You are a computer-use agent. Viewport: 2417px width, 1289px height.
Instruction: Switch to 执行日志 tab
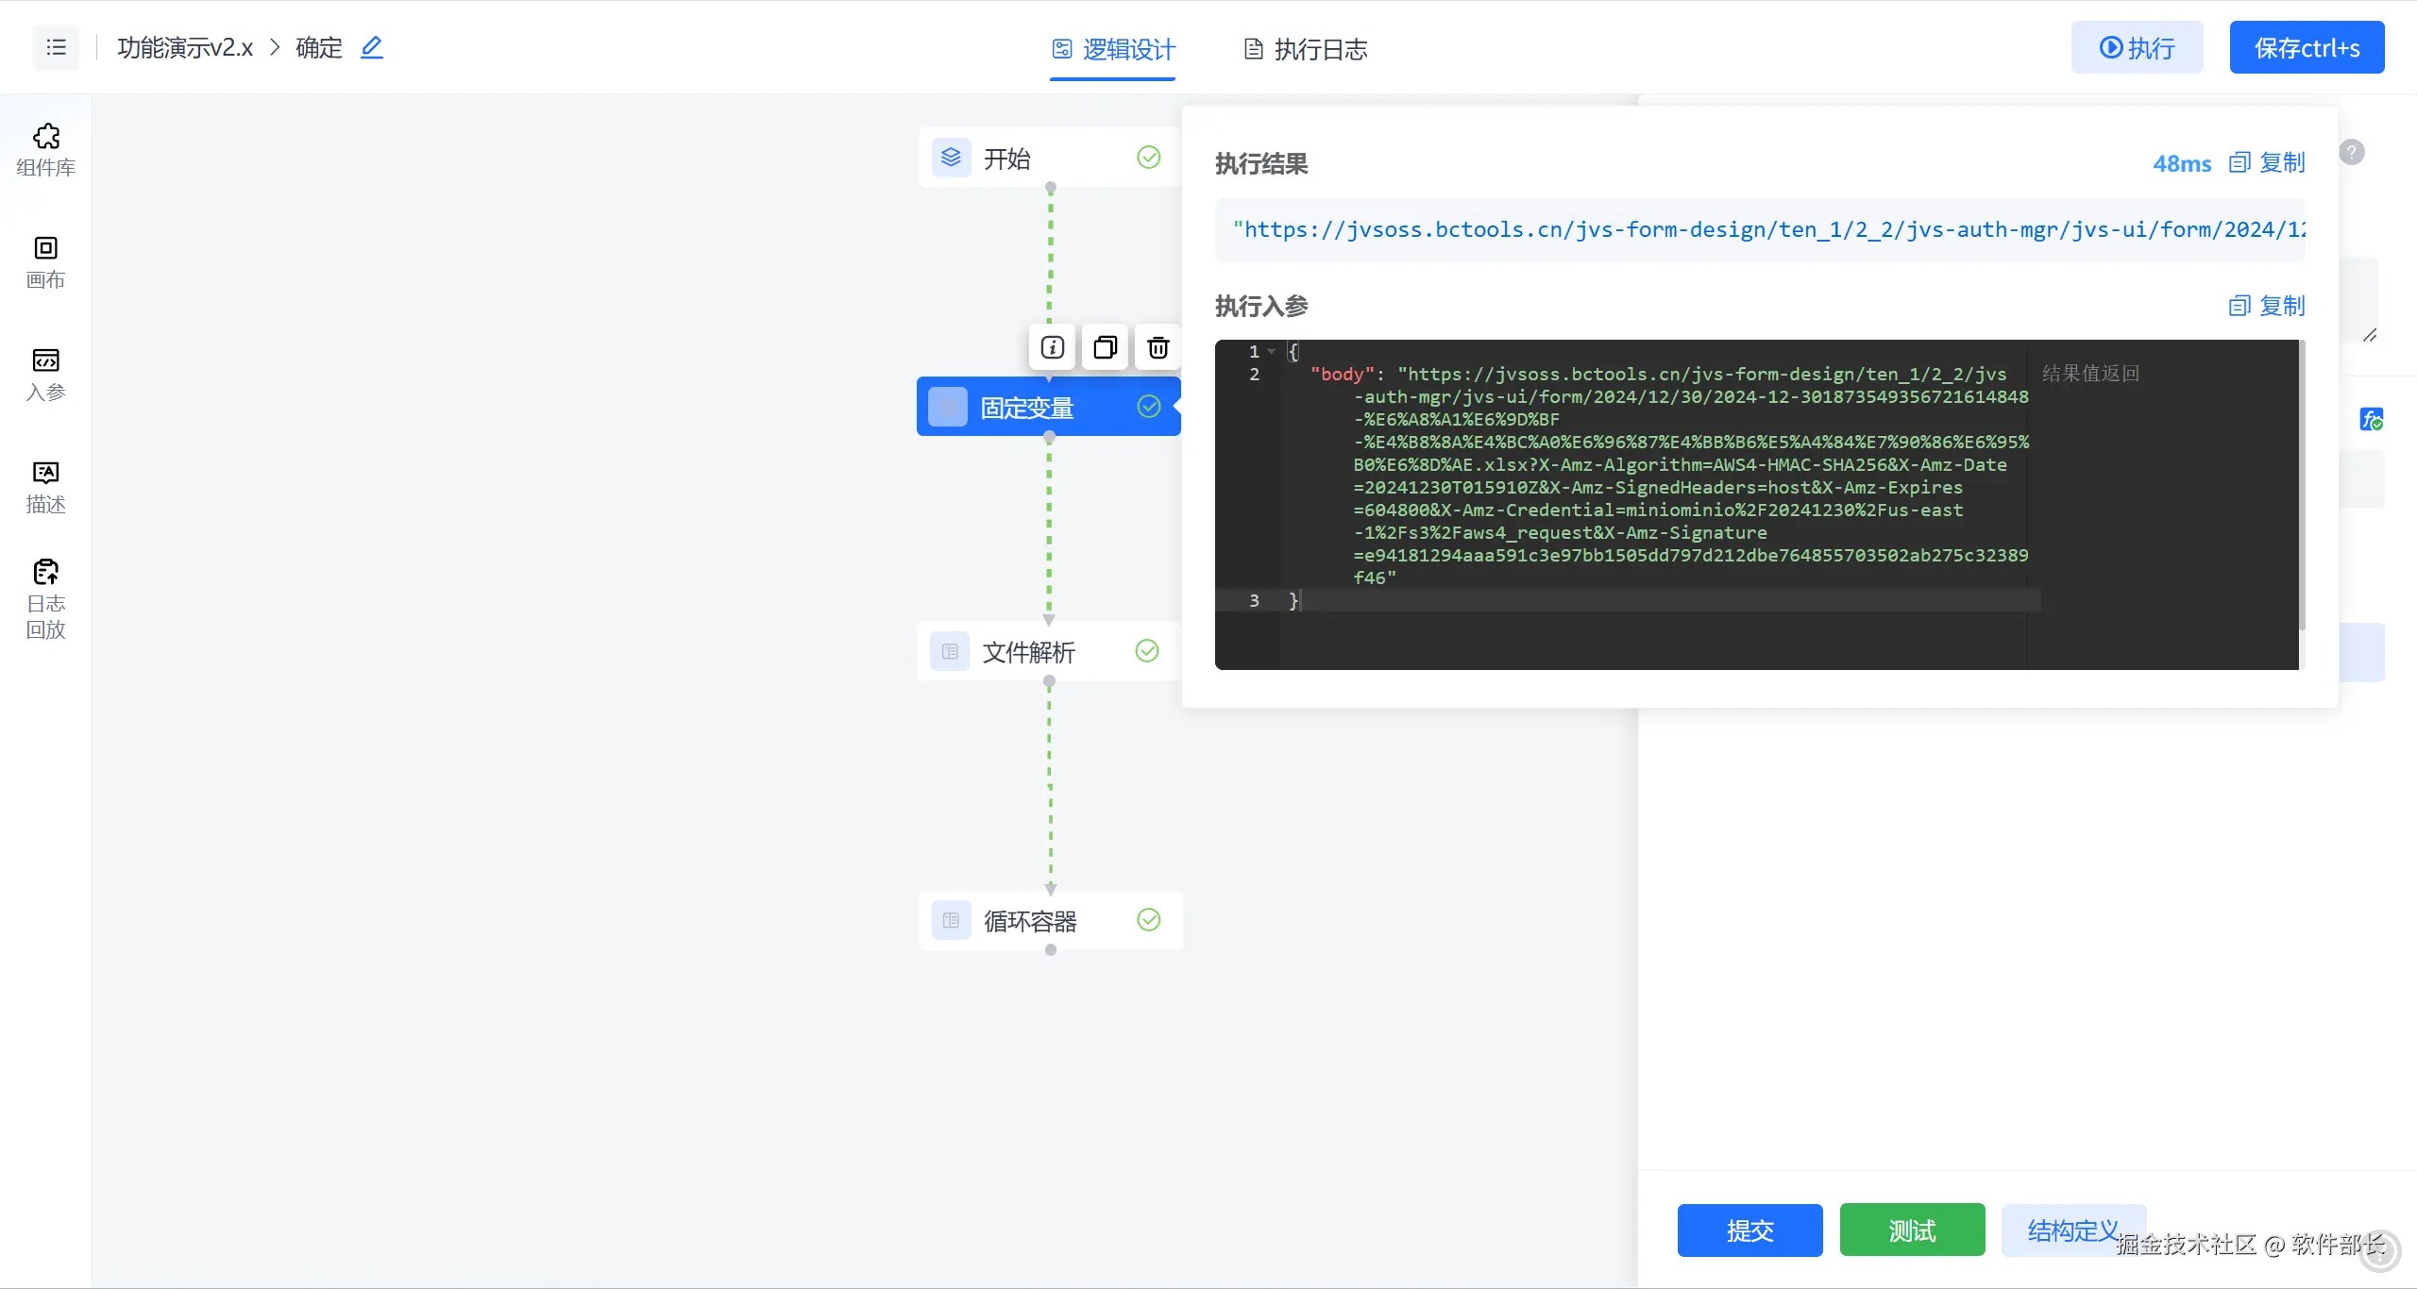tap(1306, 49)
